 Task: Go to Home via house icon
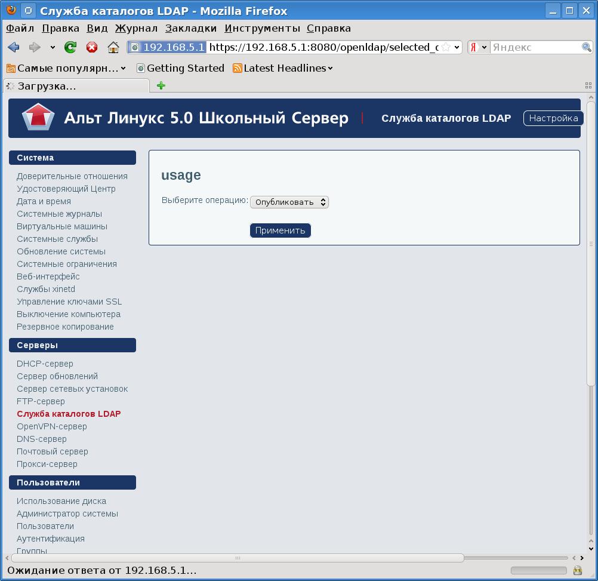coord(113,47)
